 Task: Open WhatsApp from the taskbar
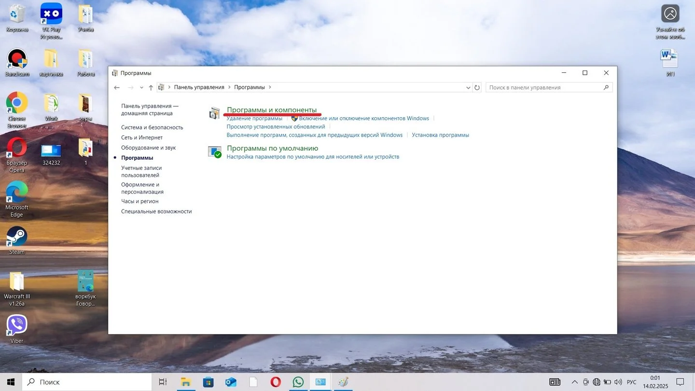pos(298,382)
